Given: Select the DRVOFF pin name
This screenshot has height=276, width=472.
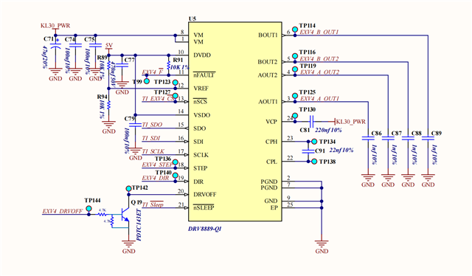Looking at the screenshot, I should pyautogui.click(x=205, y=195).
